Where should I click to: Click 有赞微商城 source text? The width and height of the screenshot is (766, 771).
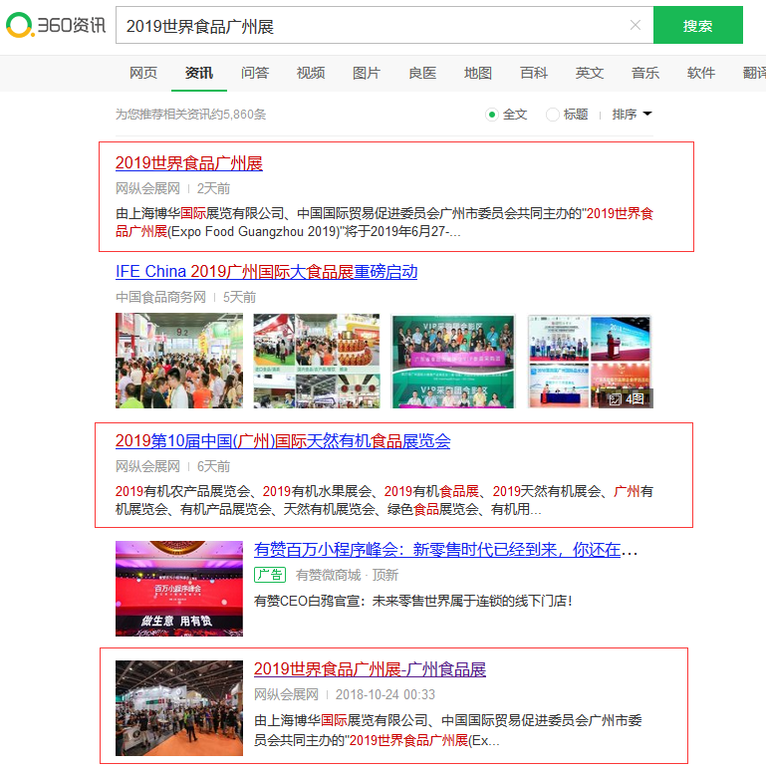click(x=328, y=575)
